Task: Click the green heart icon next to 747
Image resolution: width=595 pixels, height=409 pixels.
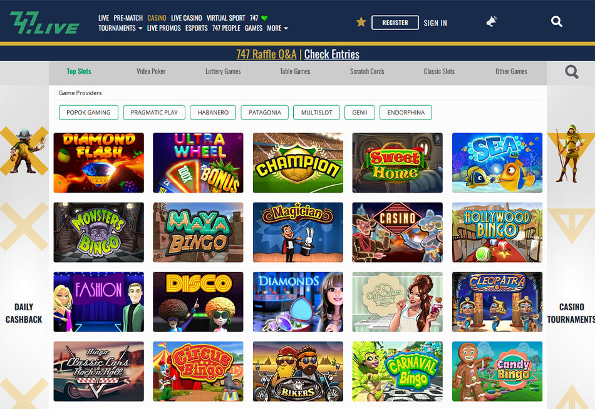Action: (264, 18)
